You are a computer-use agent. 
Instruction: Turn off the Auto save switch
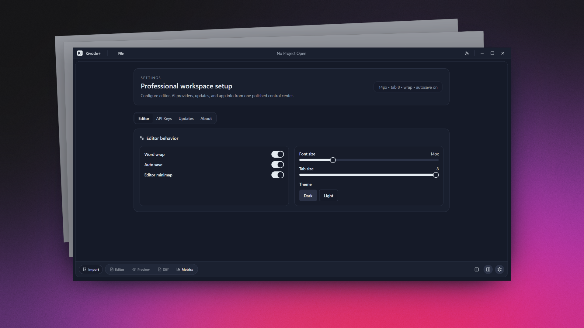coord(277,165)
